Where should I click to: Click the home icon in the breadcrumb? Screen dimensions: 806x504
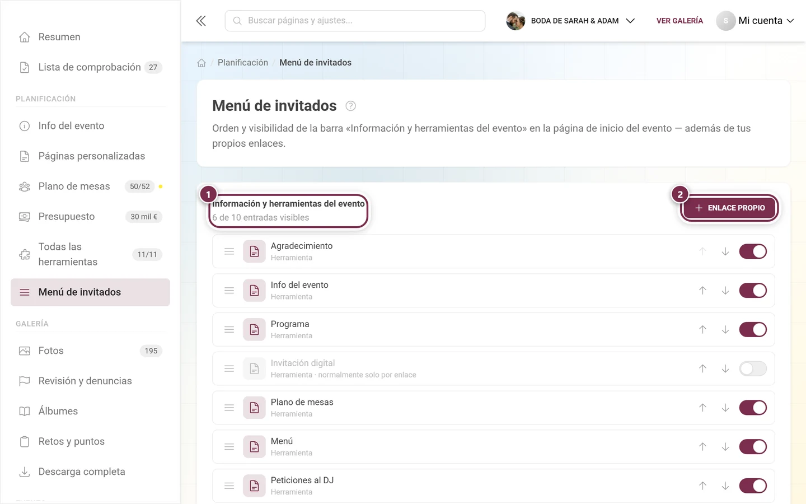[x=201, y=63]
